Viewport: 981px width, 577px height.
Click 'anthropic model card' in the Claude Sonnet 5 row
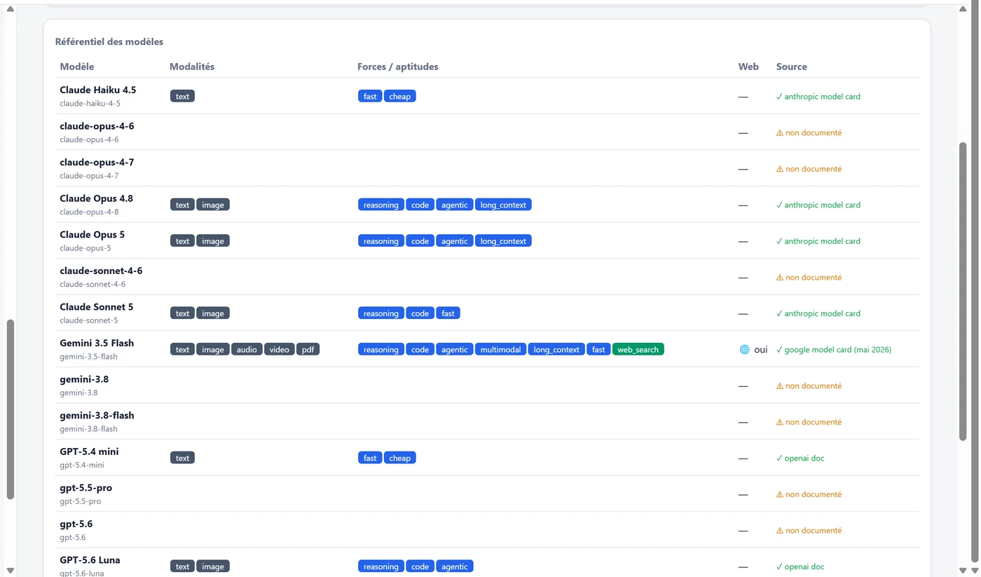pyautogui.click(x=823, y=313)
